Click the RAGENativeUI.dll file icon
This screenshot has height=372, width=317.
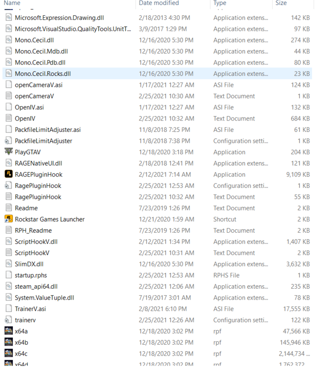9,163
